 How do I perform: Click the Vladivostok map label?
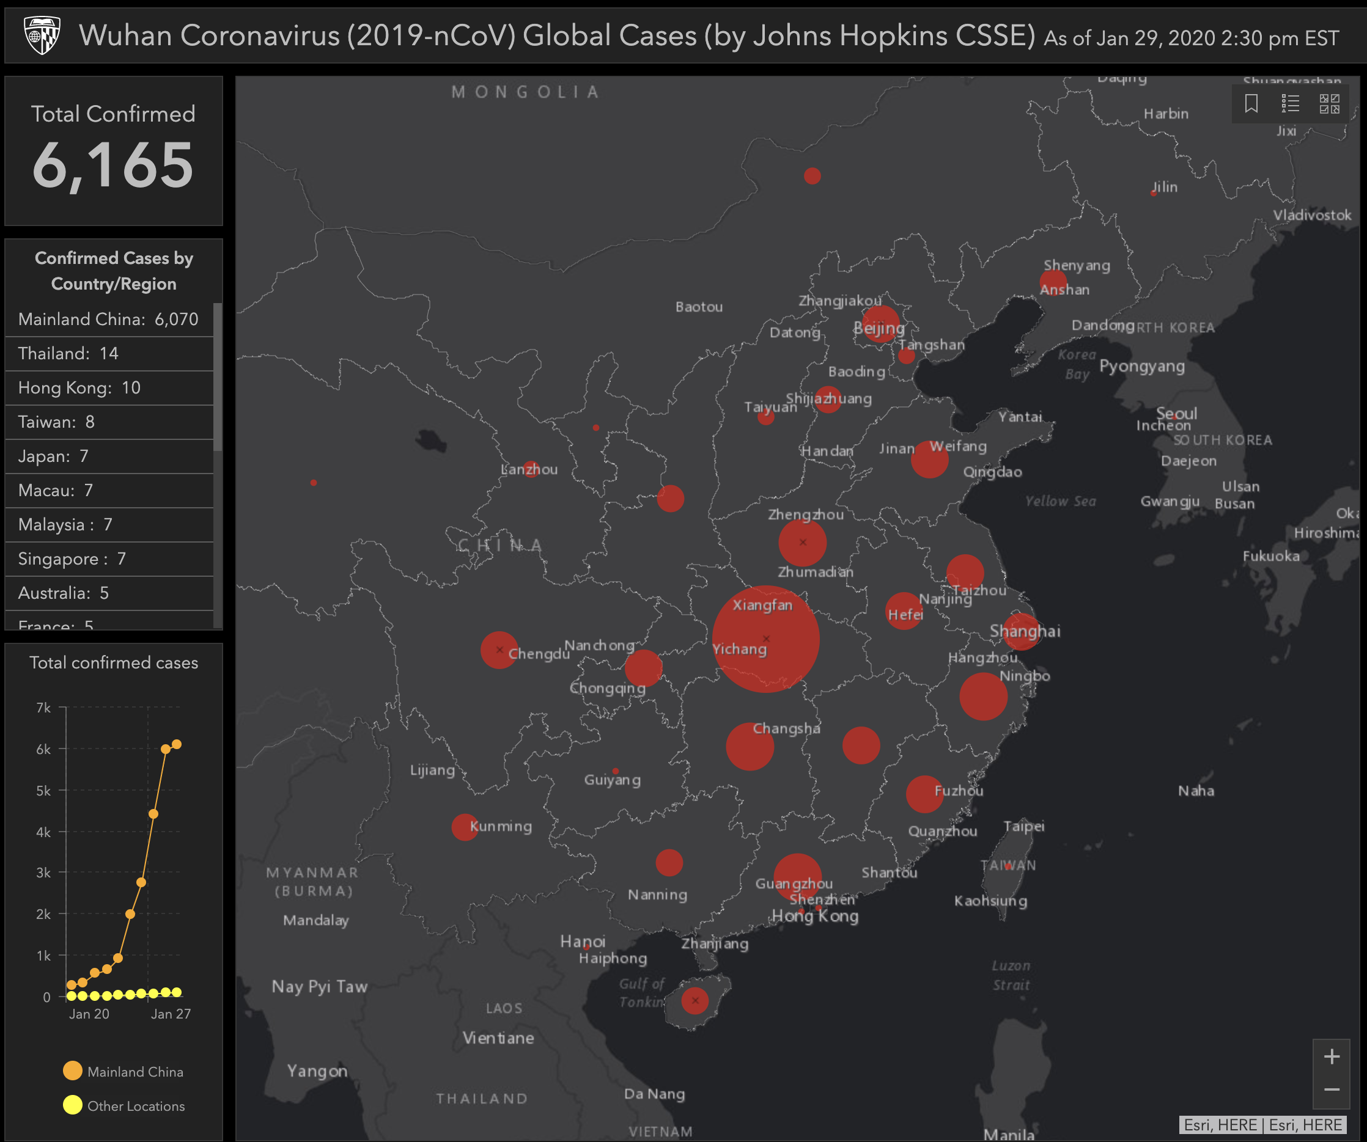point(1313,214)
